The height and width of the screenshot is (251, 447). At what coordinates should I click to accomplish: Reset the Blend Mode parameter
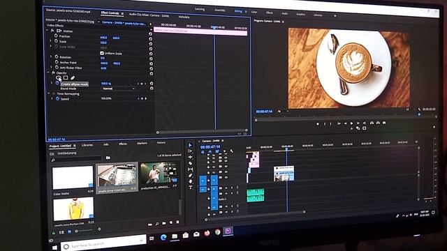pos(152,89)
